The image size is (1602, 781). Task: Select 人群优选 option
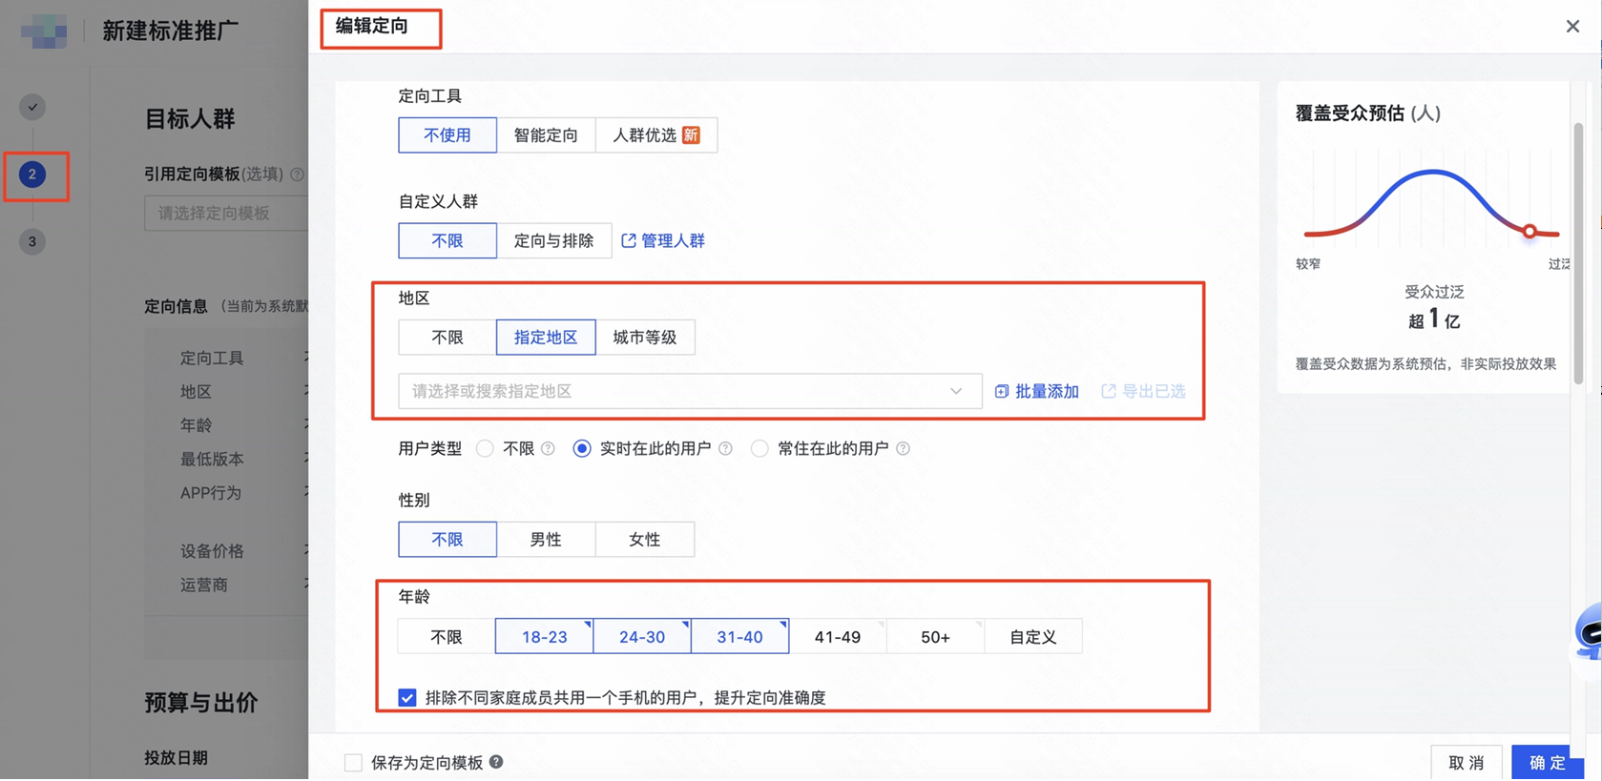(656, 135)
